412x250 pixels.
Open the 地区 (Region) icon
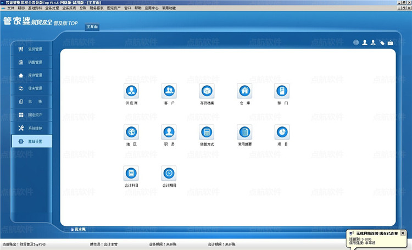[x=131, y=132]
